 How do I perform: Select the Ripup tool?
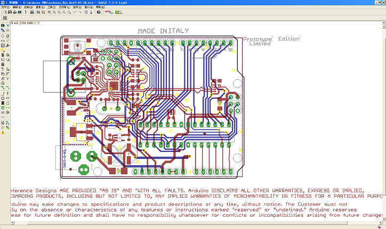point(7,88)
